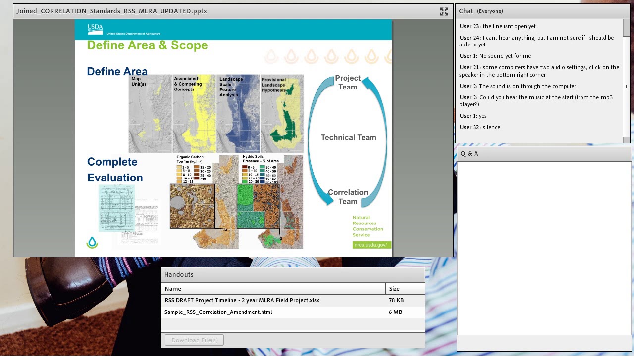
Task: Click the 78 KB size cell
Action: (x=396, y=300)
